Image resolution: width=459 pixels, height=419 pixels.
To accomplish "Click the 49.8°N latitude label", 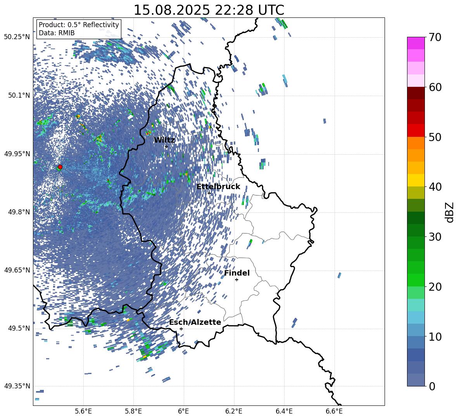I will (x=19, y=212).
